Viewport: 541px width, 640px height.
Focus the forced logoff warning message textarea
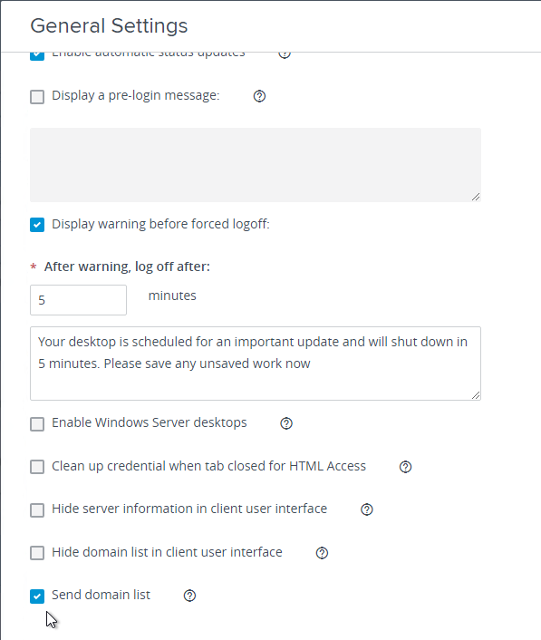[256, 364]
